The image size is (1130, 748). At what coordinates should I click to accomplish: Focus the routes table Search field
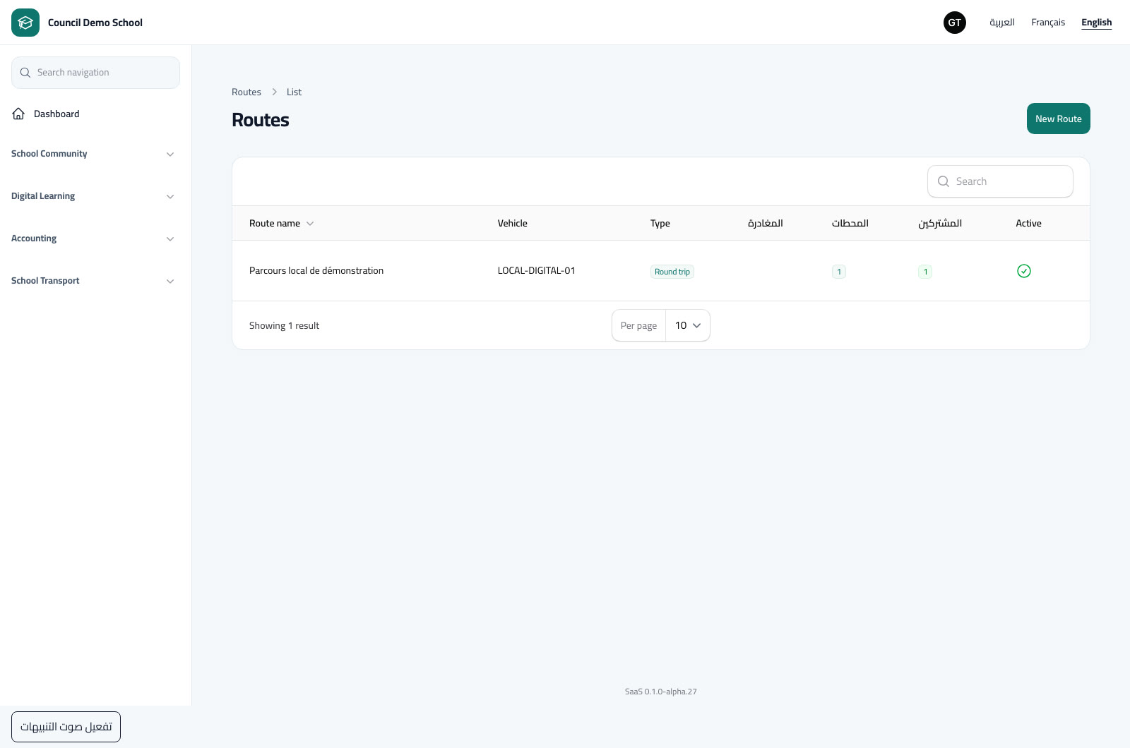(x=1000, y=181)
